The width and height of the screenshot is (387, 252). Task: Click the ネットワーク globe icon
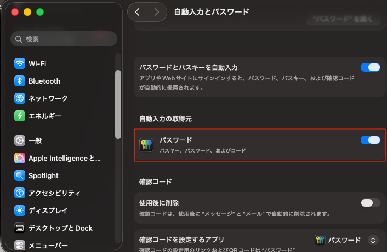[x=20, y=98]
